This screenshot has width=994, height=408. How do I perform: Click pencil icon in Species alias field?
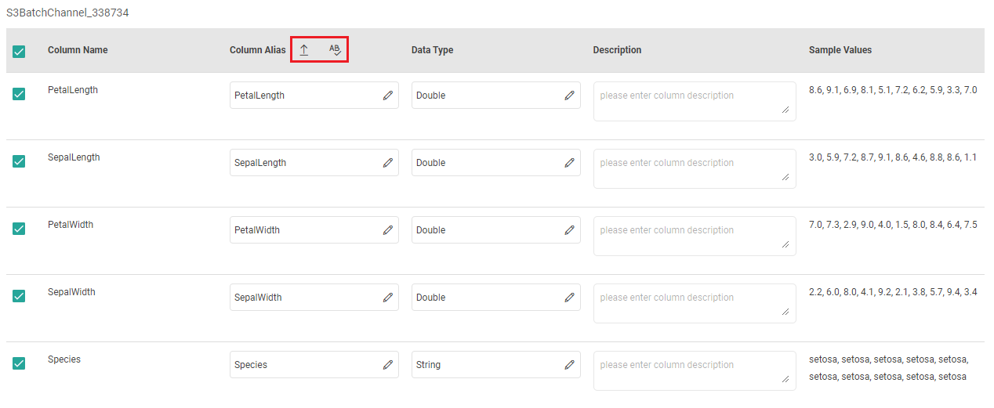(x=388, y=365)
